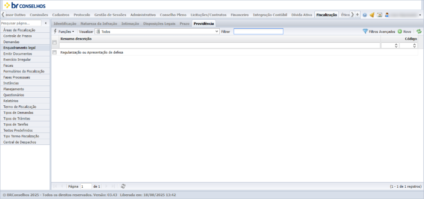
Task: Click the green plus Novo icon
Action: point(400,32)
